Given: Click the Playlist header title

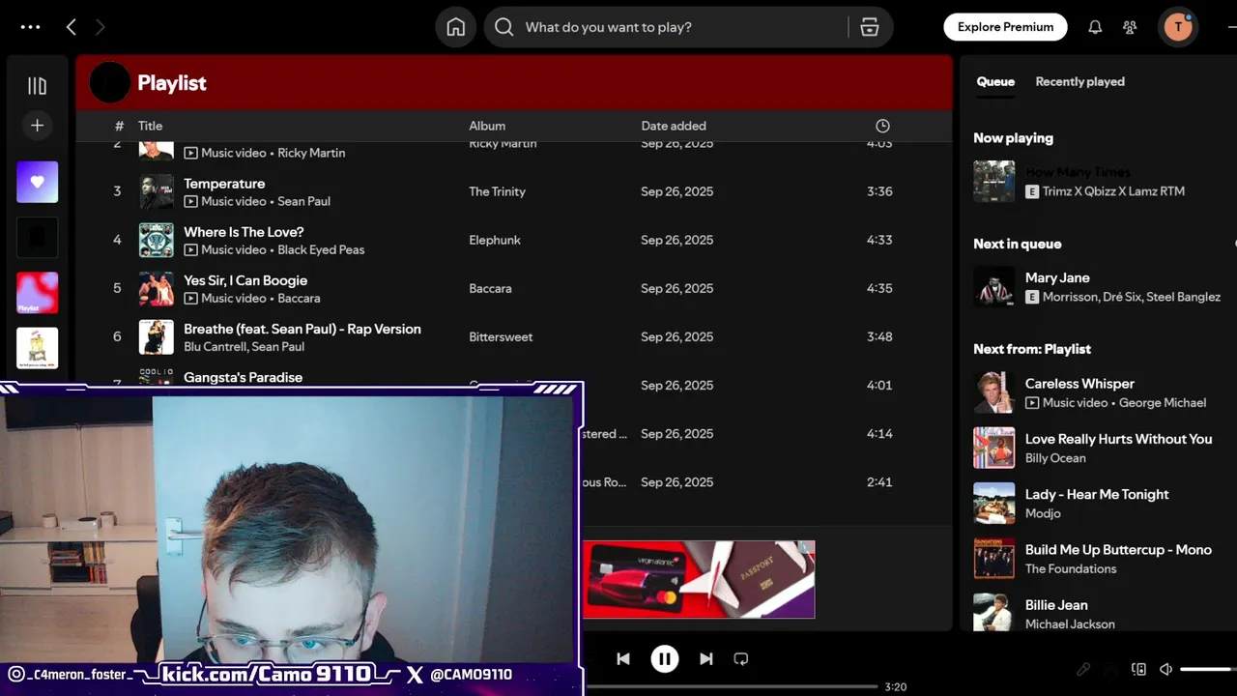Looking at the screenshot, I should 172,83.
